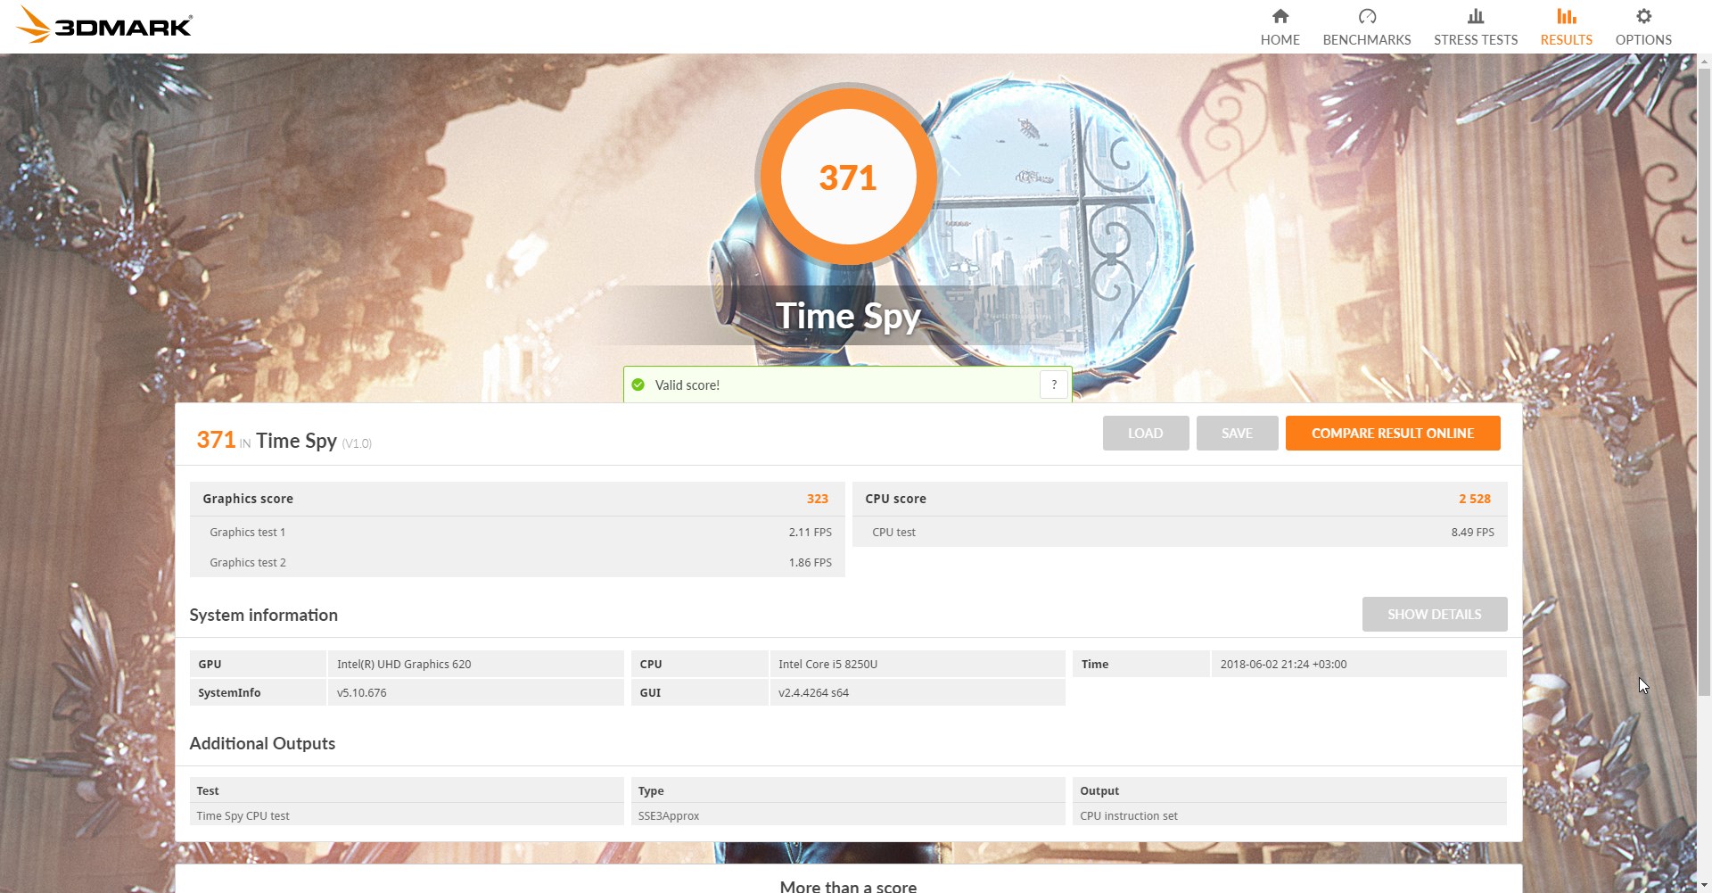Click the Graphics score header label
This screenshot has height=893, width=1712.
click(248, 499)
